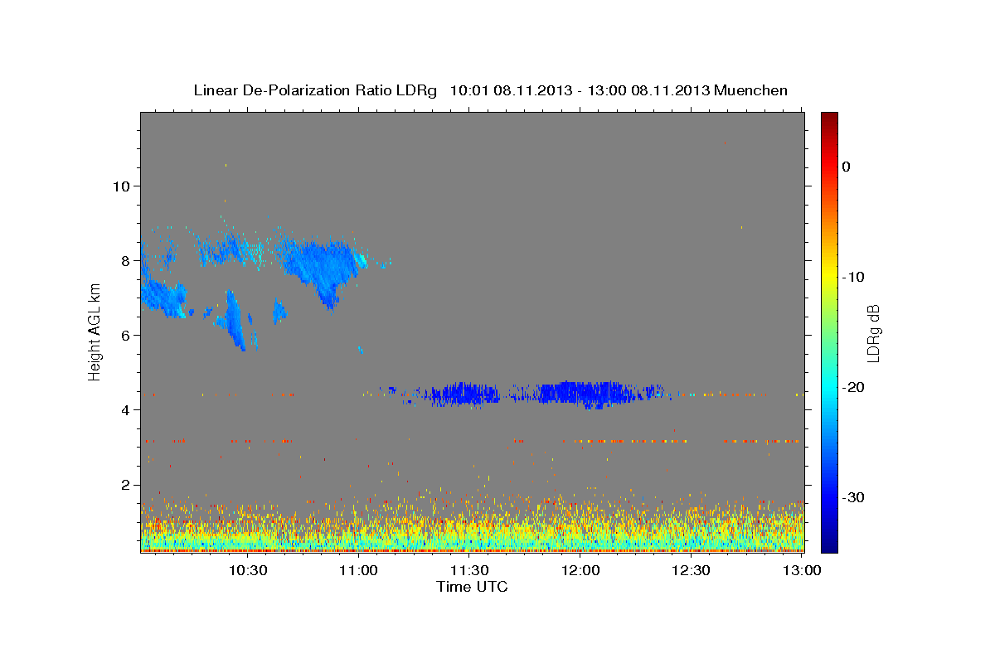The image size is (995, 663).
Task: Click the yellow section of the colorbar
Action: point(829,273)
